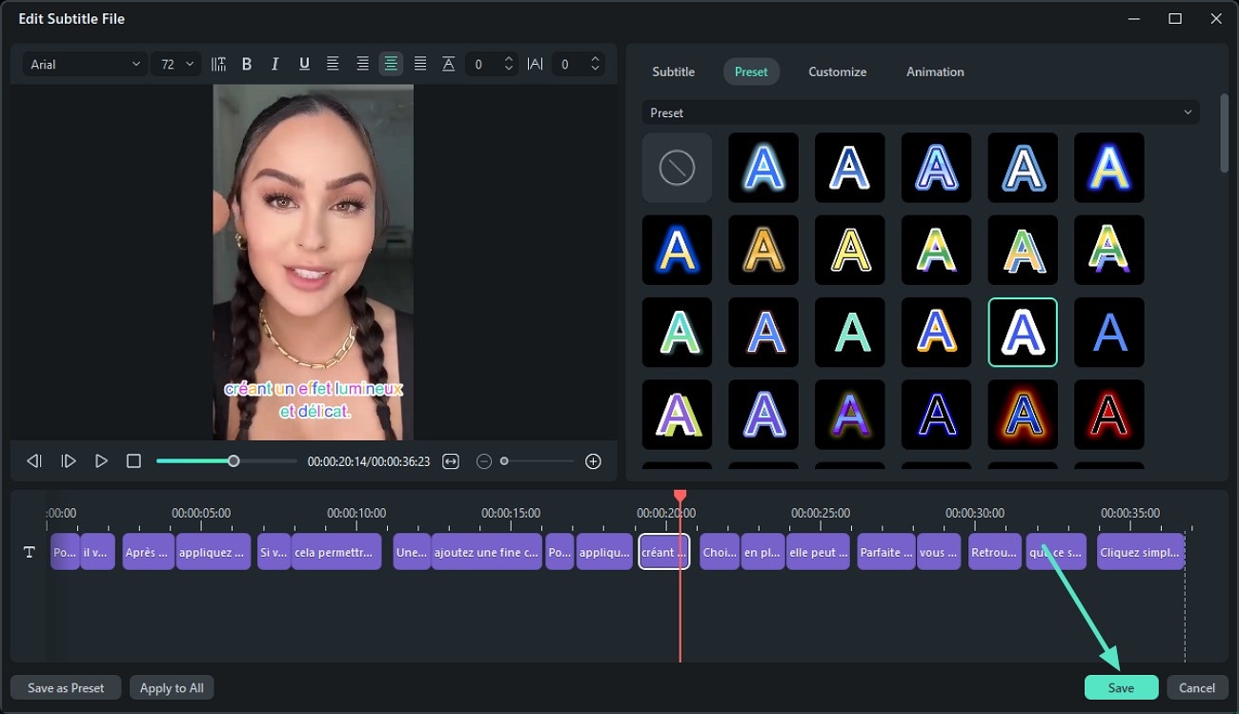
Task: Select the Preset tab
Action: [751, 71]
